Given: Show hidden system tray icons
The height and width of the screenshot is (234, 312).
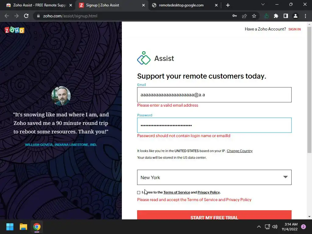Looking at the screenshot, I should 259,227.
